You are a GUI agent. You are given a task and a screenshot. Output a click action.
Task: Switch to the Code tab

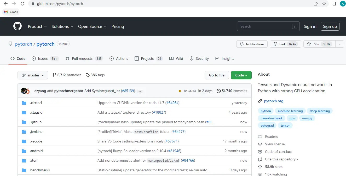coord(18,58)
